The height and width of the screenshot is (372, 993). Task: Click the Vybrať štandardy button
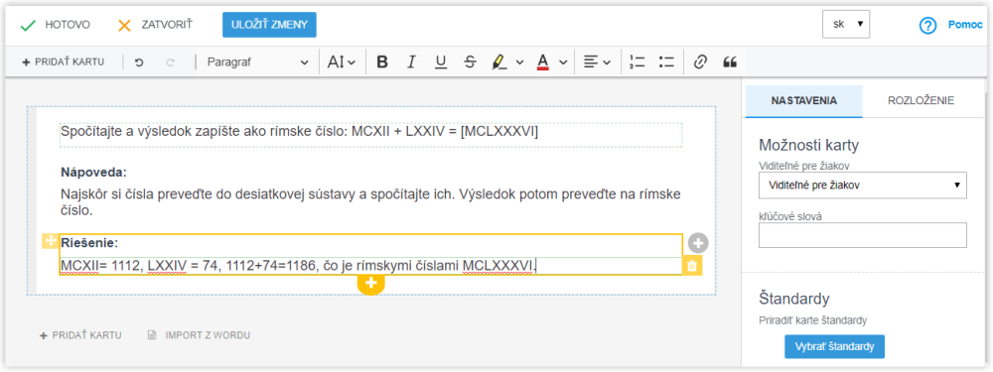click(x=834, y=346)
